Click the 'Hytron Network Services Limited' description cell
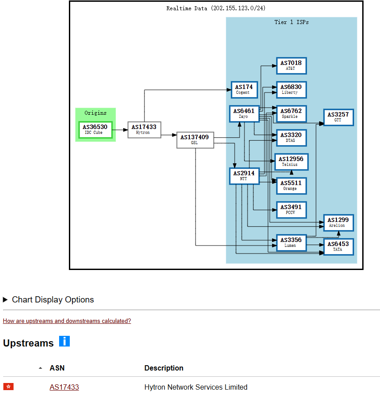Image resolution: width=380 pixels, height=395 pixels. click(x=196, y=387)
